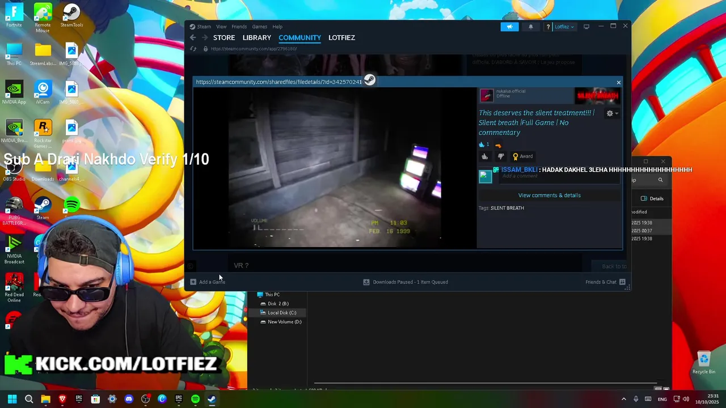
Task: Expand the Lotfiez account dropdown
Action: (x=564, y=27)
